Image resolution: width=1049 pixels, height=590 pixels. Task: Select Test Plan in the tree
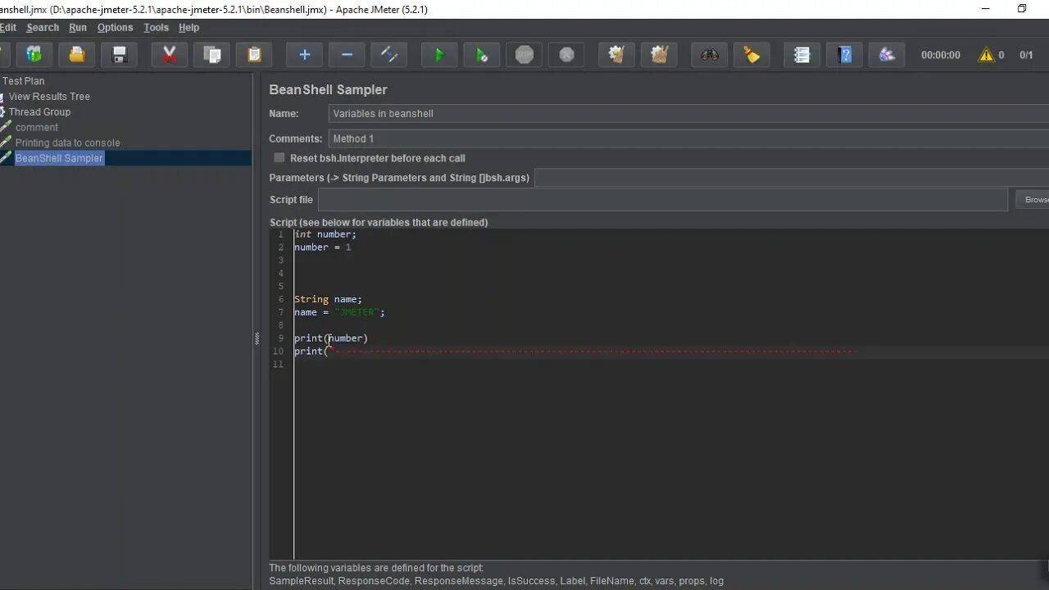point(23,81)
